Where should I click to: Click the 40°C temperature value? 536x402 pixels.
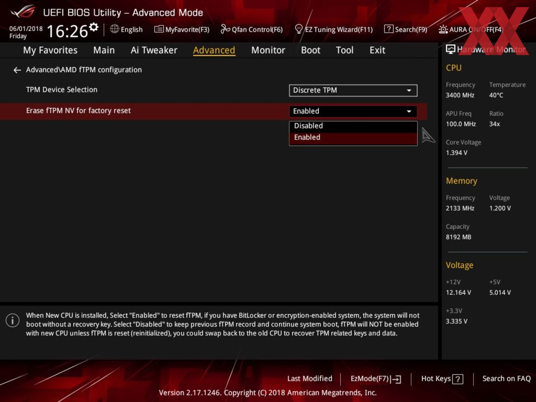pyautogui.click(x=496, y=95)
